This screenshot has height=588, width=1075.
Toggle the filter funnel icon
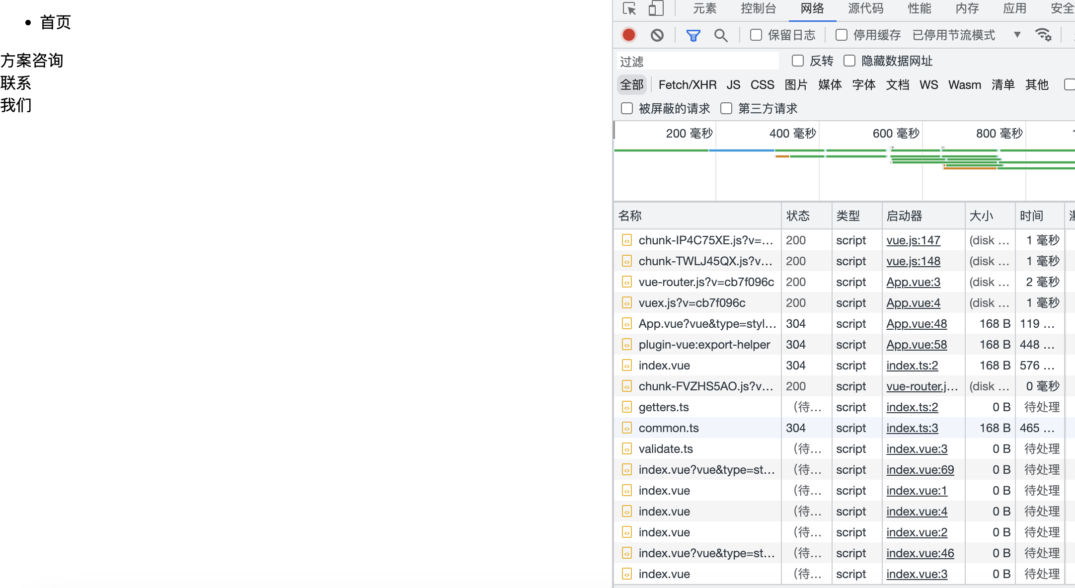693,35
